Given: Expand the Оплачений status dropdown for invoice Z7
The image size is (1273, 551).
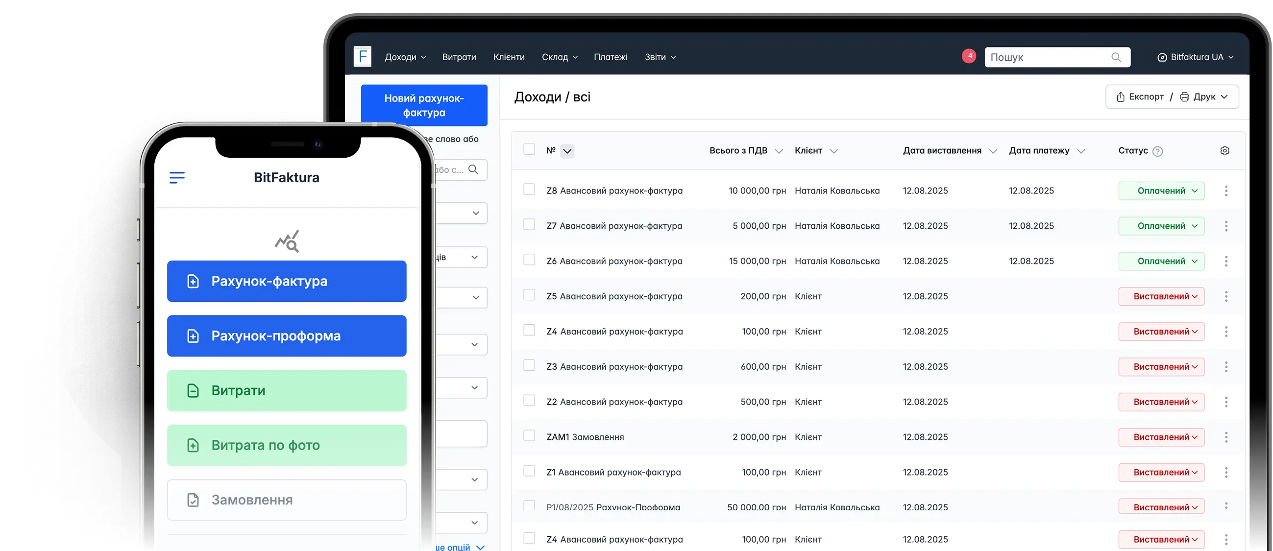Looking at the screenshot, I should coord(1162,226).
